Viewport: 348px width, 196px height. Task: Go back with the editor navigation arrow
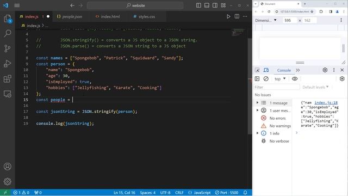tap(72, 5)
